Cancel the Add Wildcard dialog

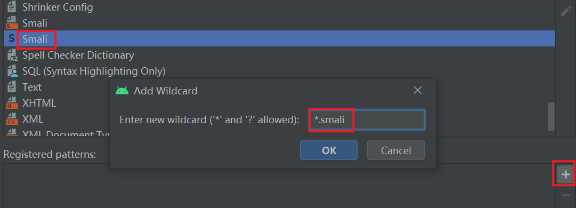pyautogui.click(x=396, y=150)
